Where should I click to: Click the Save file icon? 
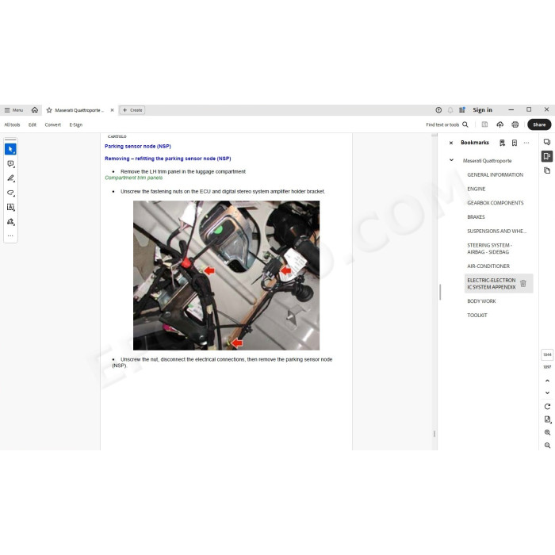coord(485,124)
